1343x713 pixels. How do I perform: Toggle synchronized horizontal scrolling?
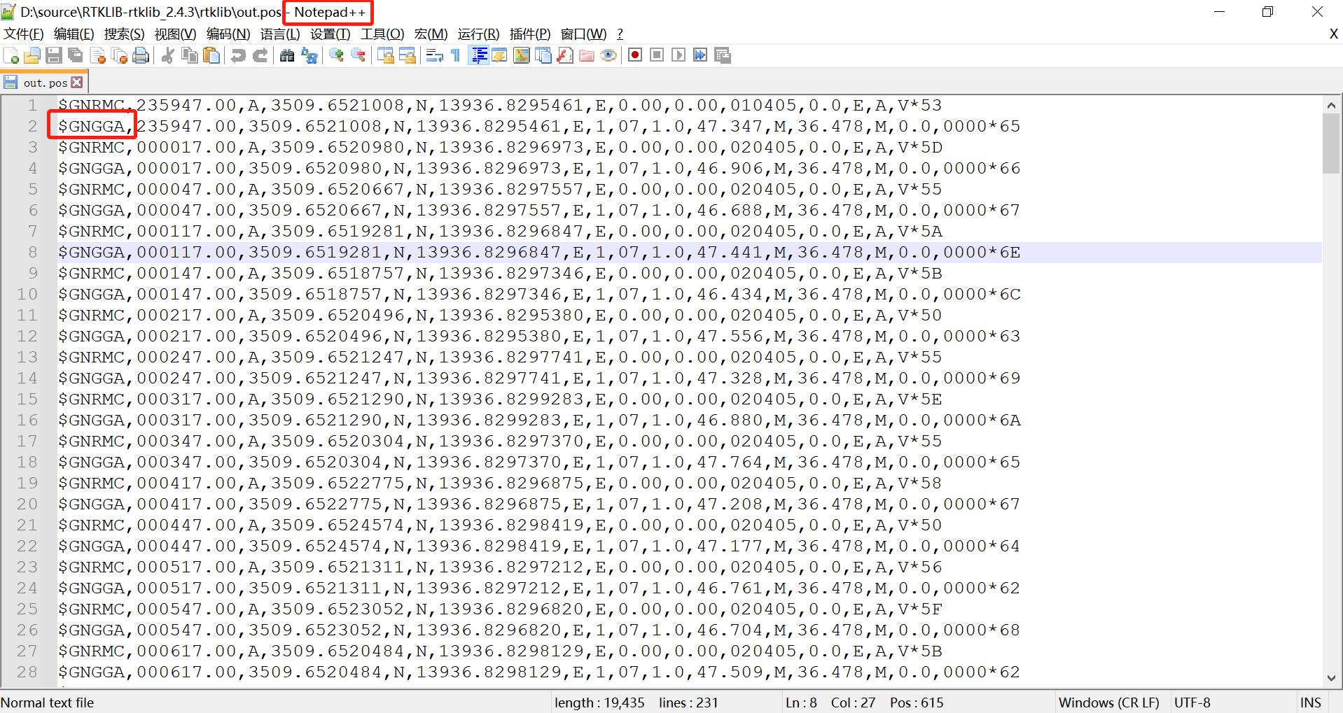point(407,55)
